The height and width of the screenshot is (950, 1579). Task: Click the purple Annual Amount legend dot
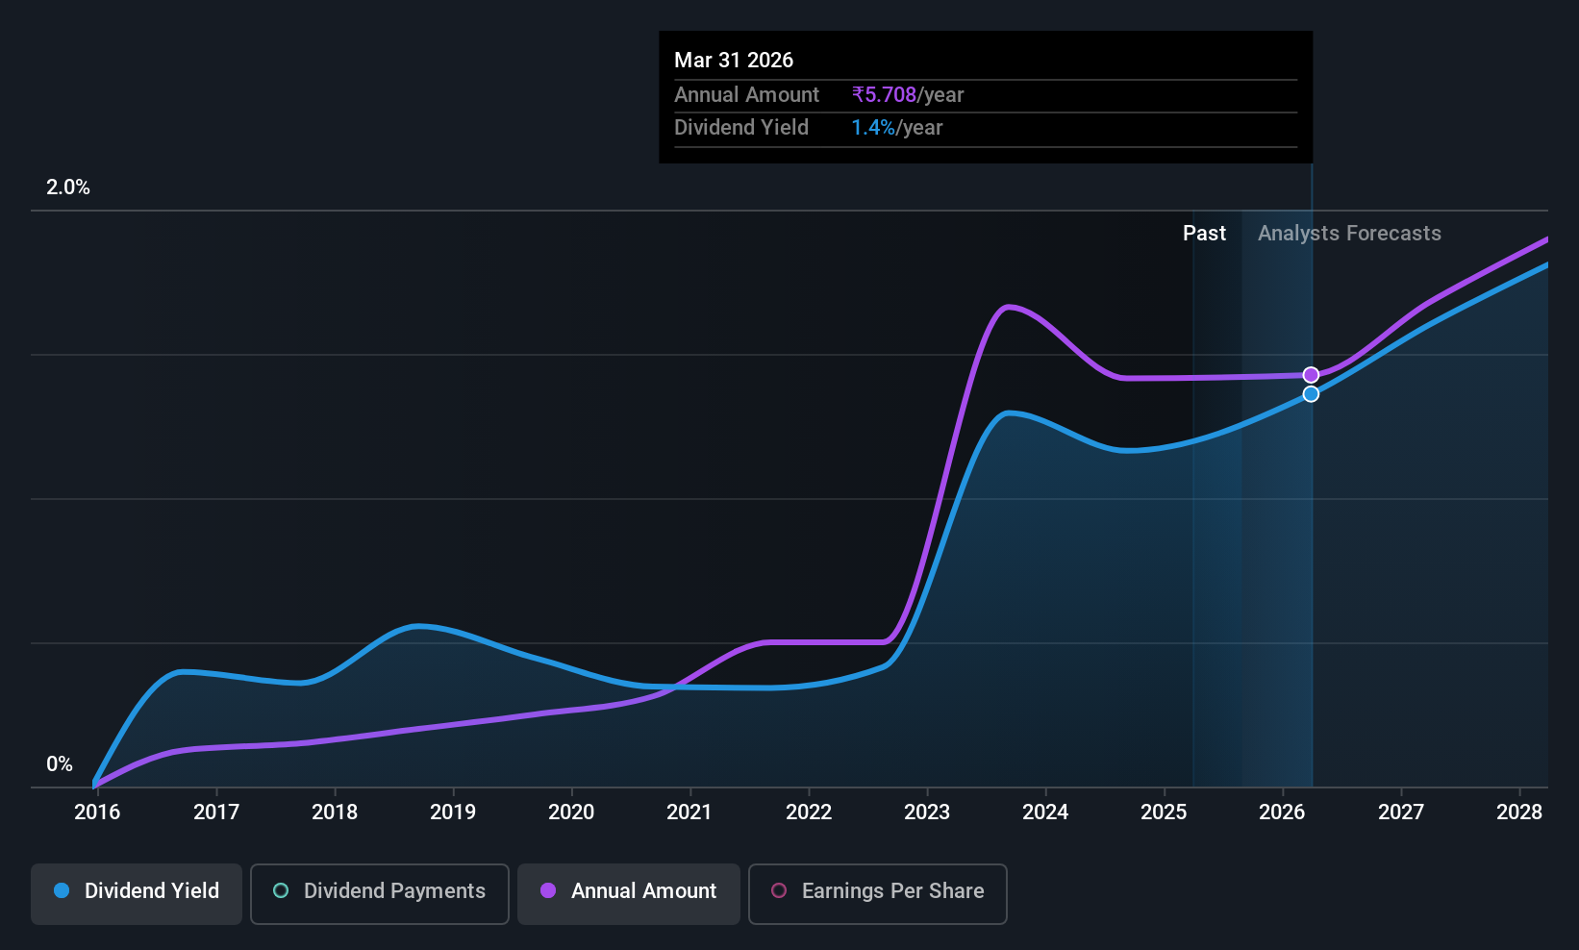[548, 891]
